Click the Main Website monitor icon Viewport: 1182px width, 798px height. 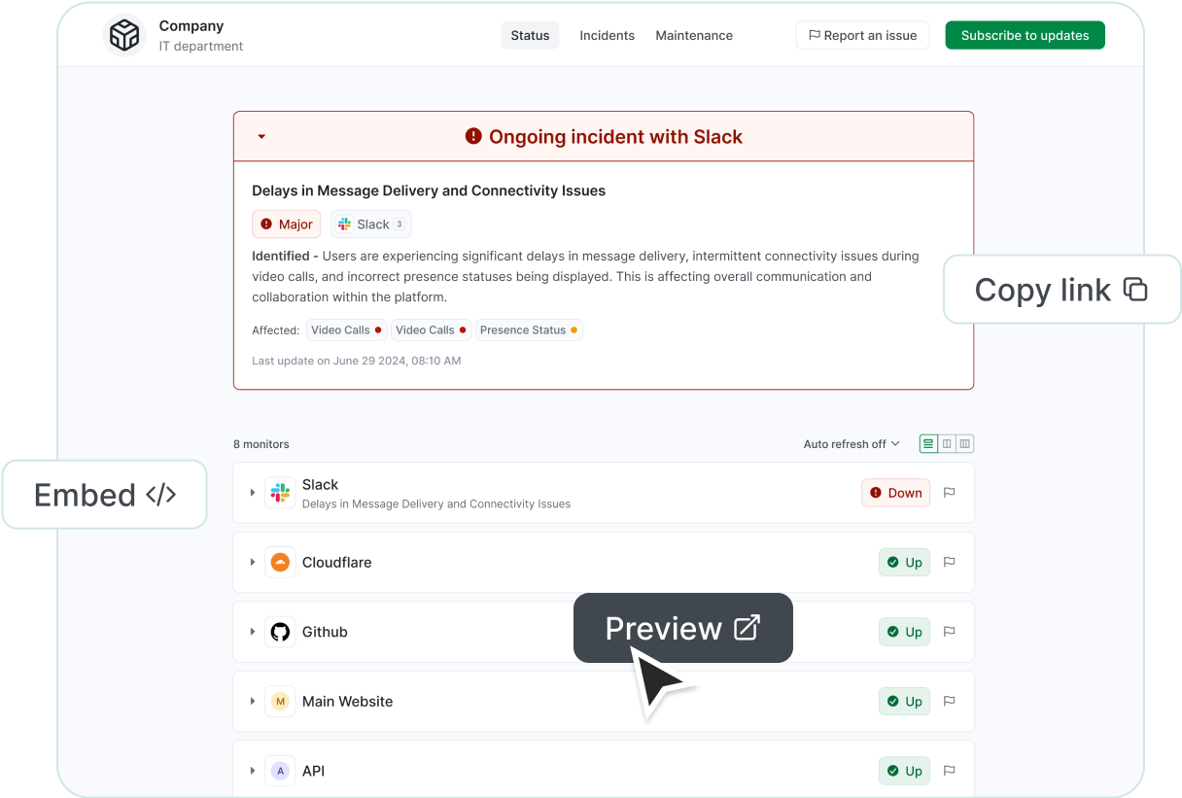point(280,701)
